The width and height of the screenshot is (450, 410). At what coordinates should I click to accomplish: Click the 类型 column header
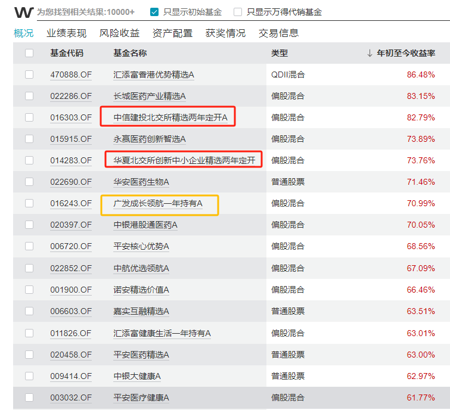click(x=280, y=53)
